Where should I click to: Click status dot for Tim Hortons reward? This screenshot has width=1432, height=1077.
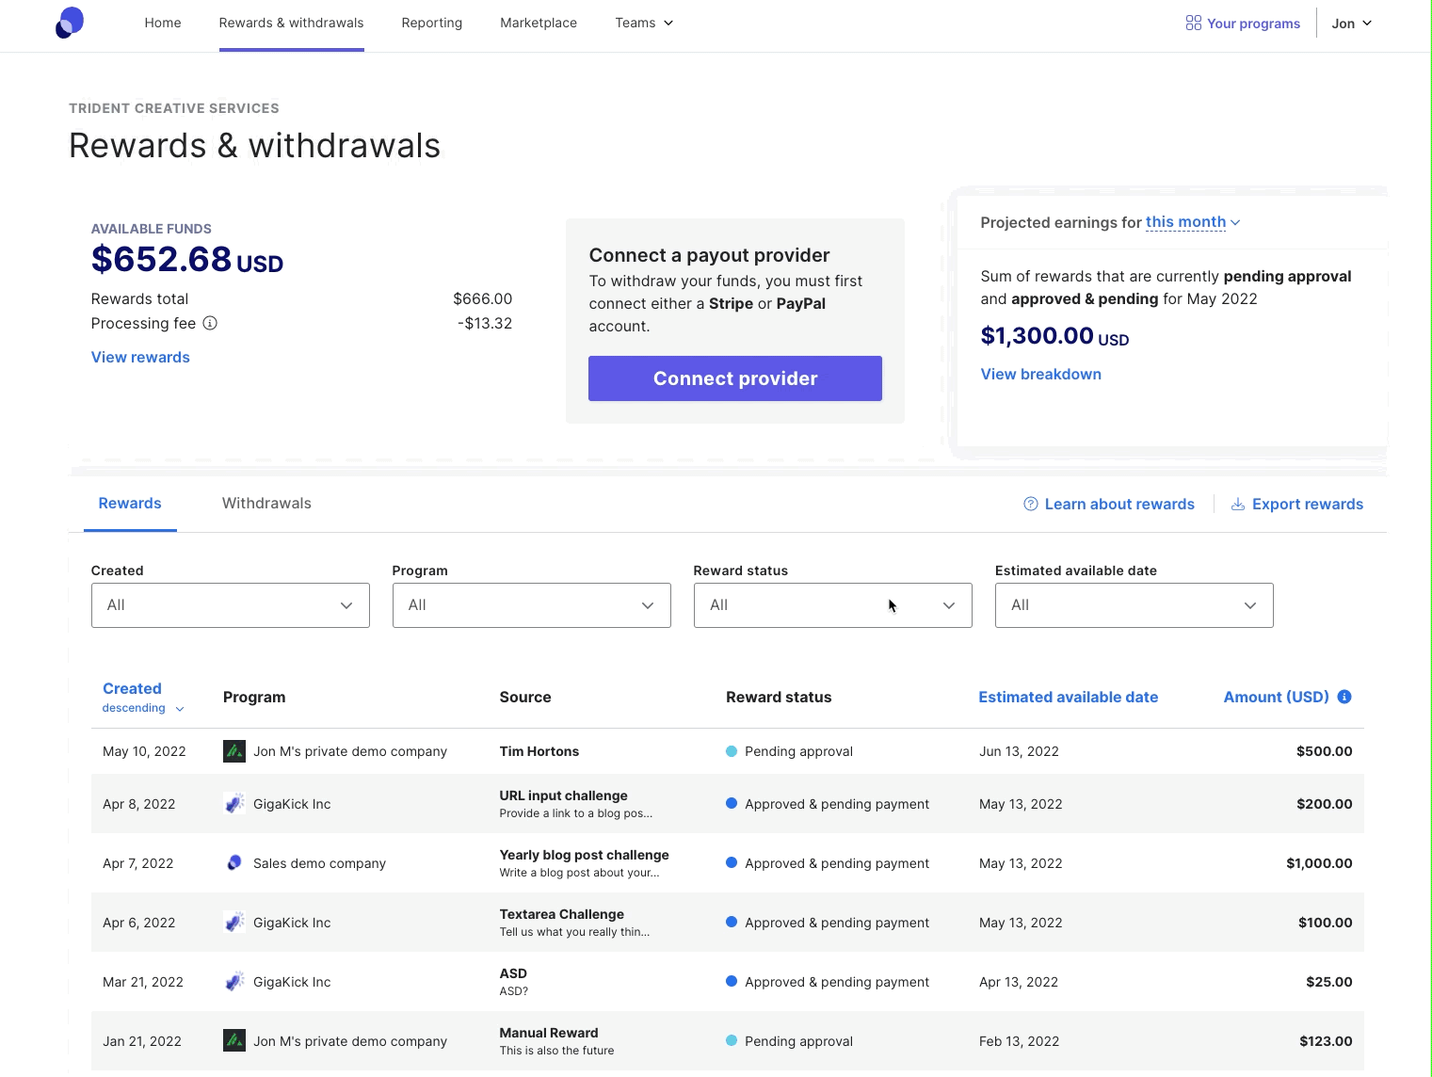732,751
